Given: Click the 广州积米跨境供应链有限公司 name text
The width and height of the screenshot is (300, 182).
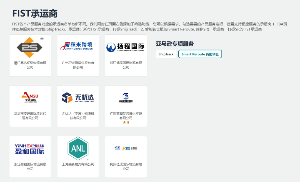Looking at the screenshot, I should tap(78, 65).
